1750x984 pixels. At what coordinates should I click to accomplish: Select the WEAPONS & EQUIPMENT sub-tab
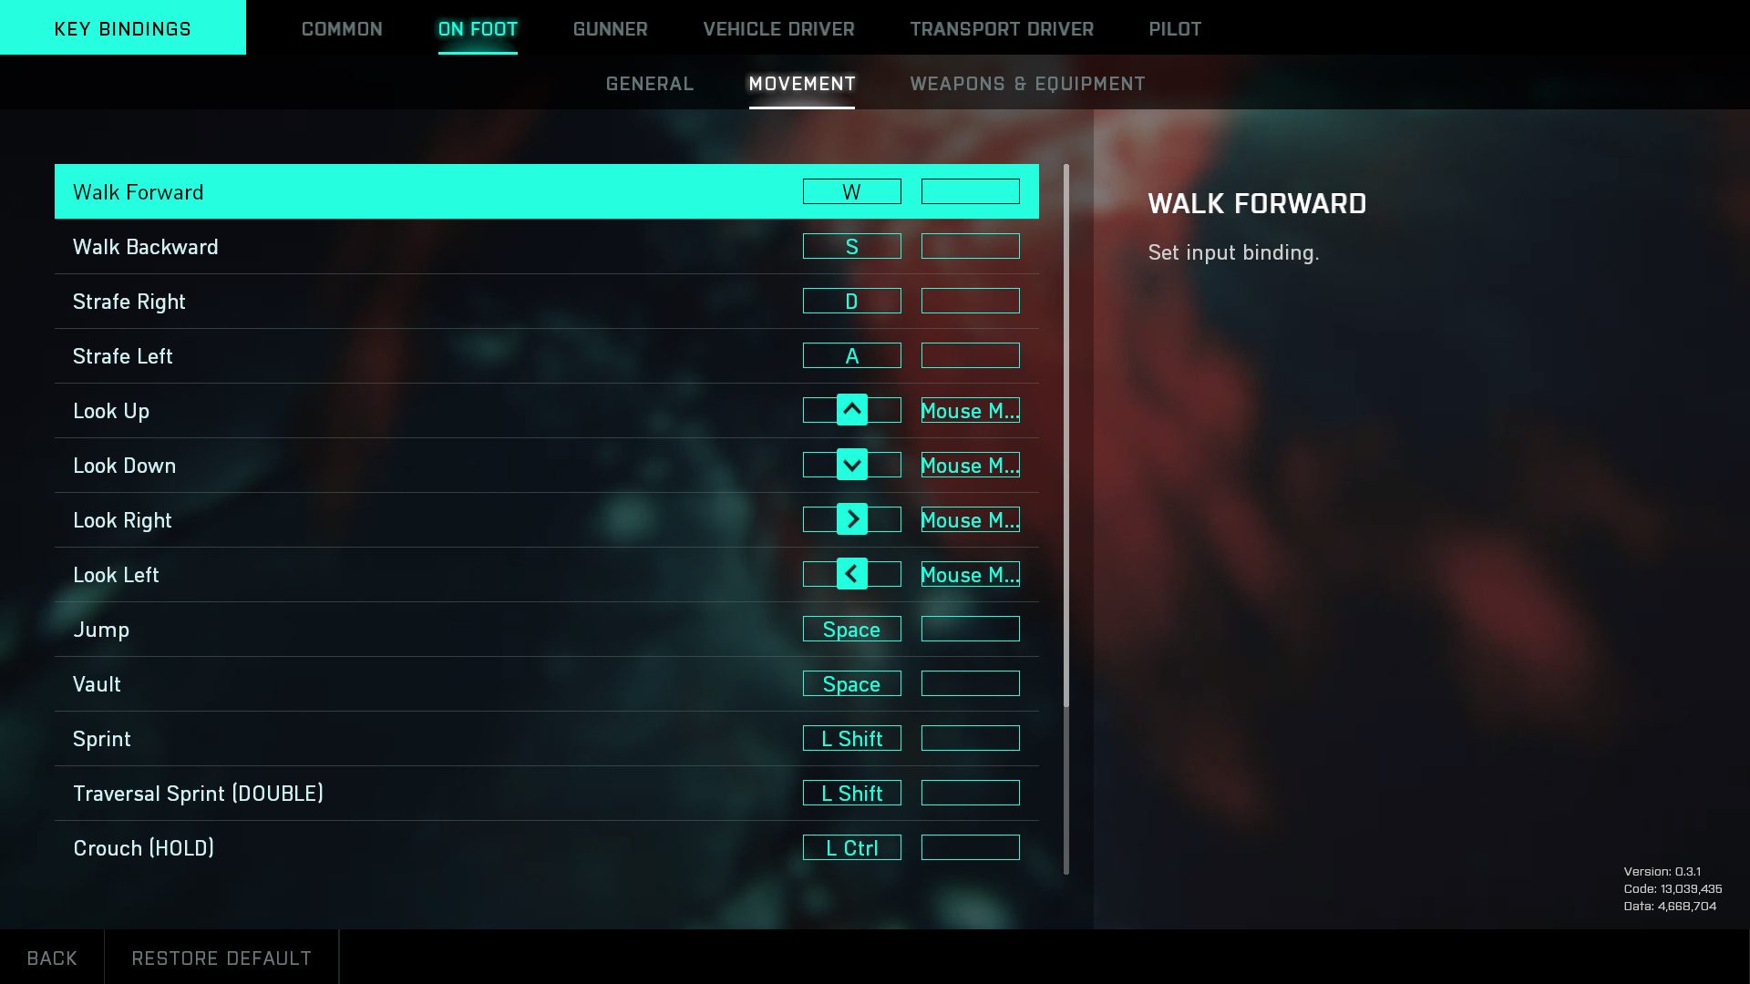tap(1027, 83)
